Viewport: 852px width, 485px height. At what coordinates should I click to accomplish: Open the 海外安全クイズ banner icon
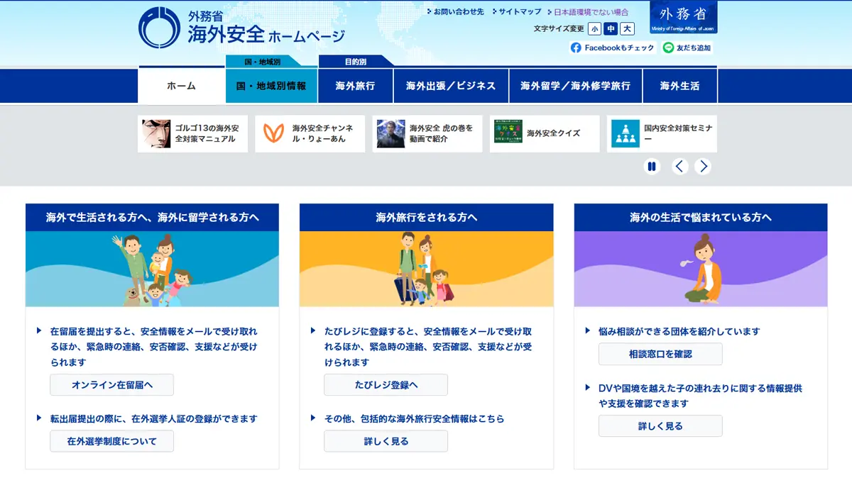coord(508,133)
